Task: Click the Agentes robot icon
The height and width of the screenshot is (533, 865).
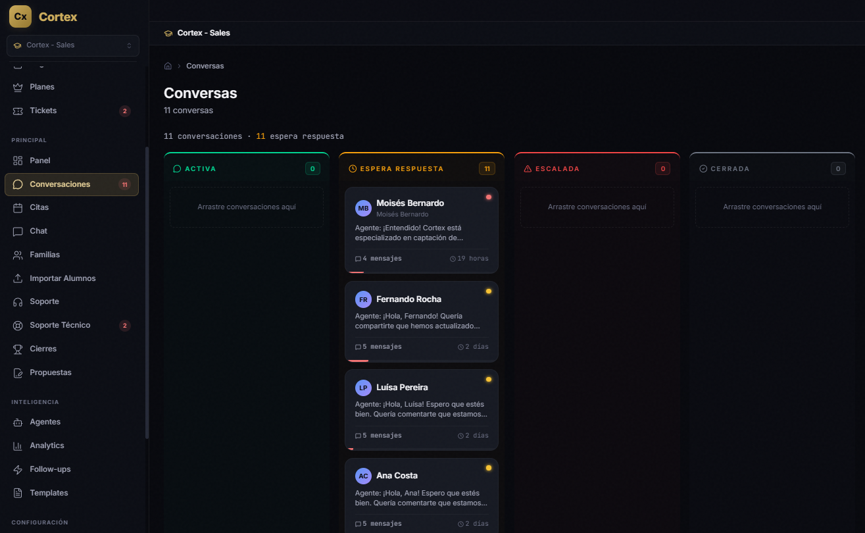Action: point(18,422)
